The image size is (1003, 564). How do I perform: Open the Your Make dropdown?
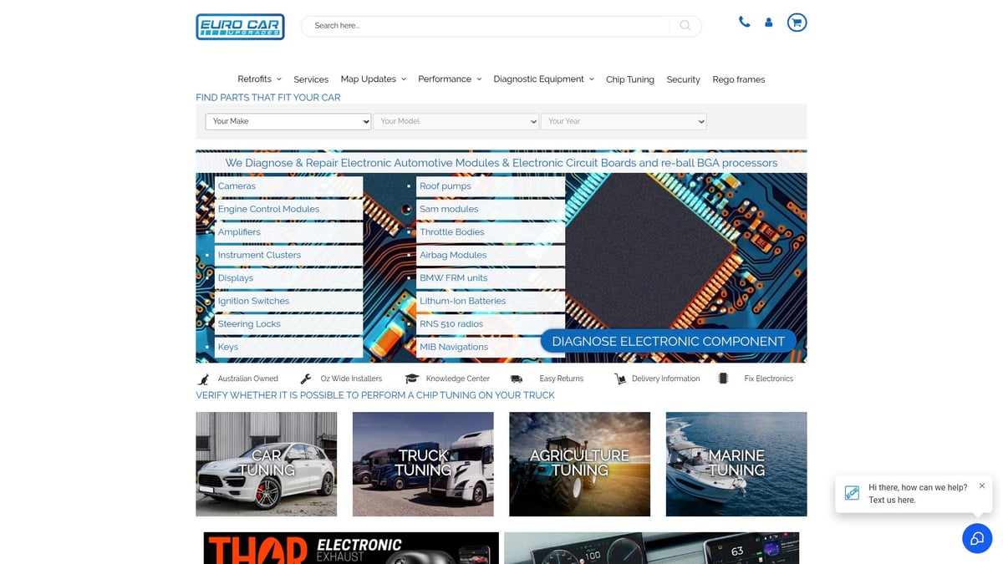tap(288, 121)
